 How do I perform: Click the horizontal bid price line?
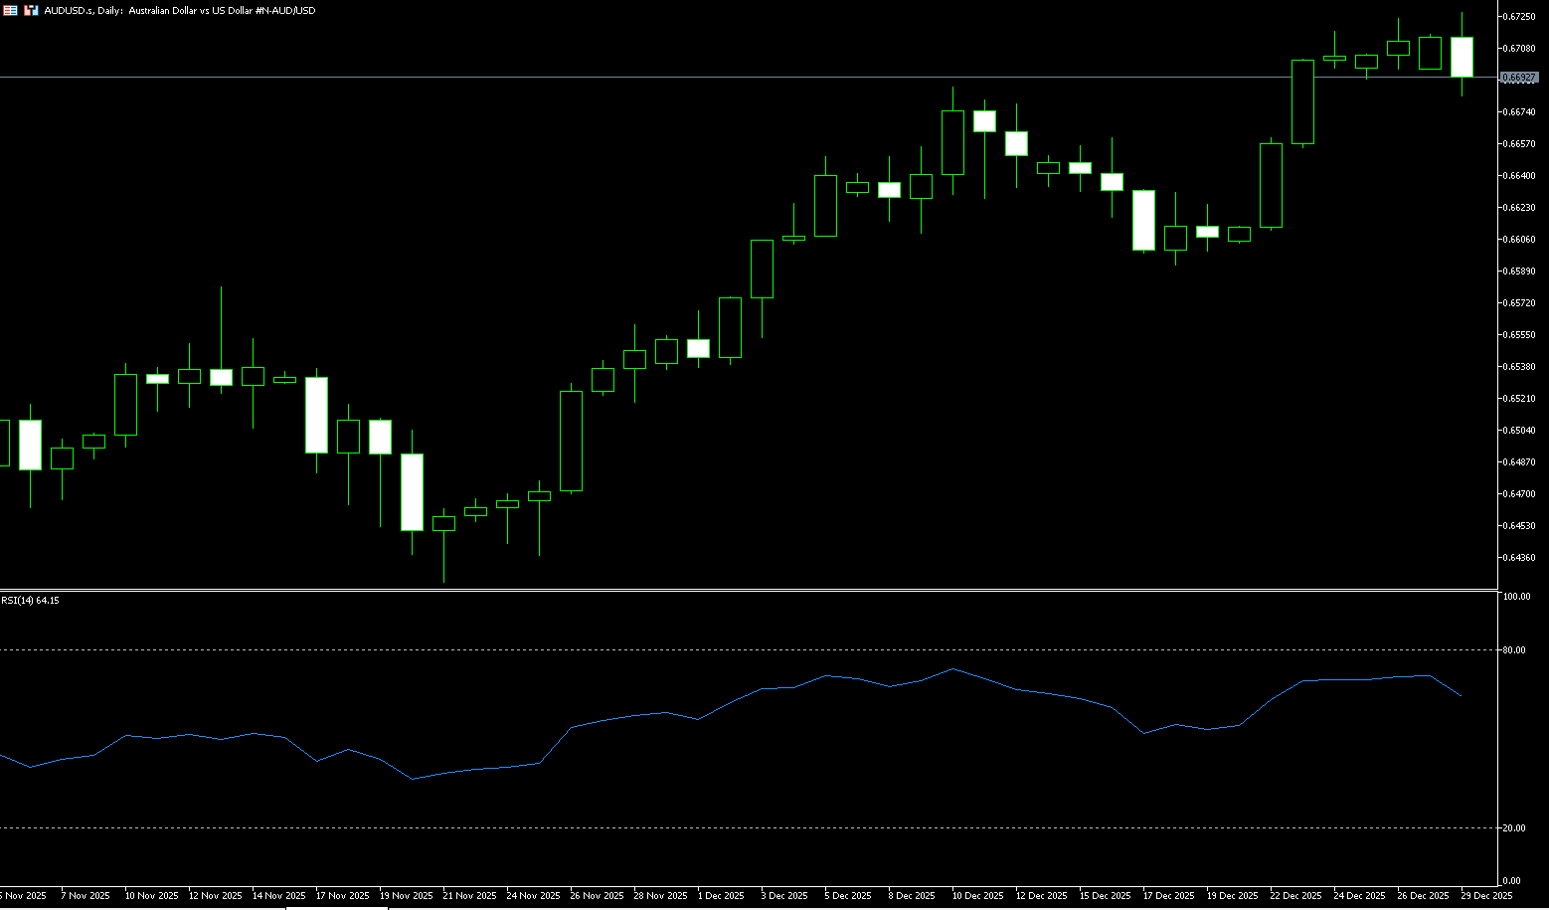696,77
